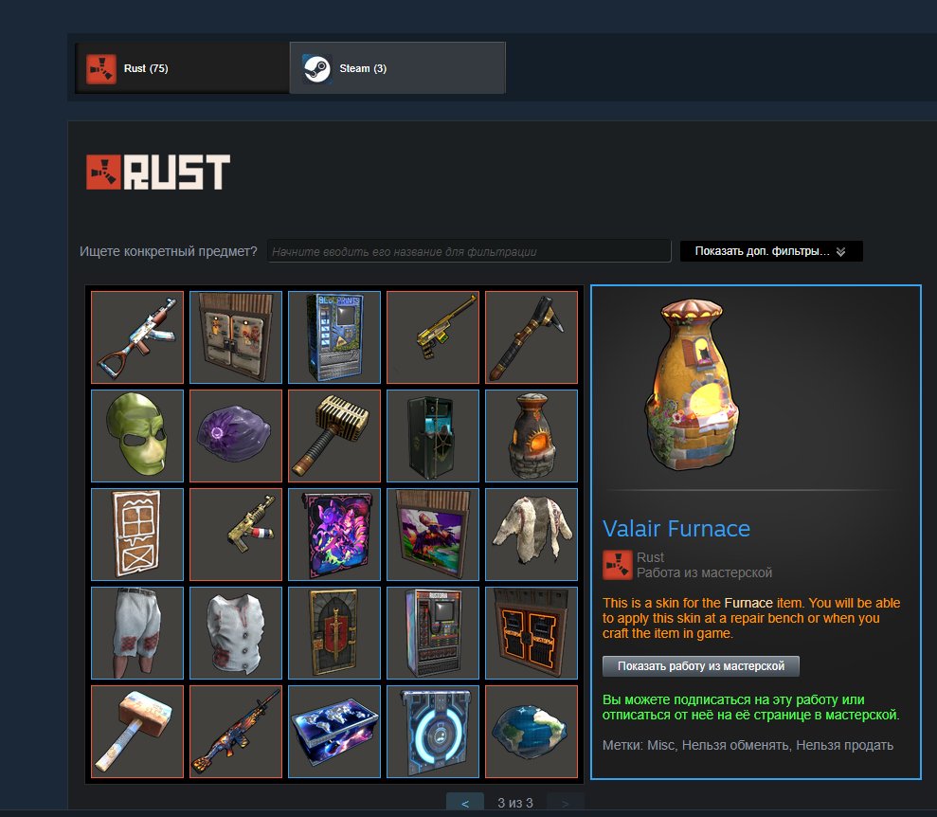
Task: Select the world map storage box skin
Action: (334, 732)
